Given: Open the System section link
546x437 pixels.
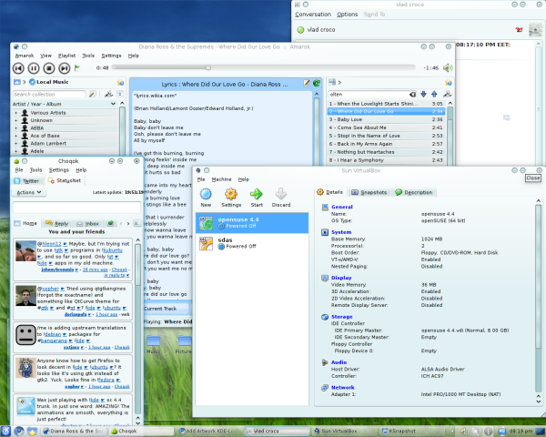Looking at the screenshot, I should click(341, 232).
